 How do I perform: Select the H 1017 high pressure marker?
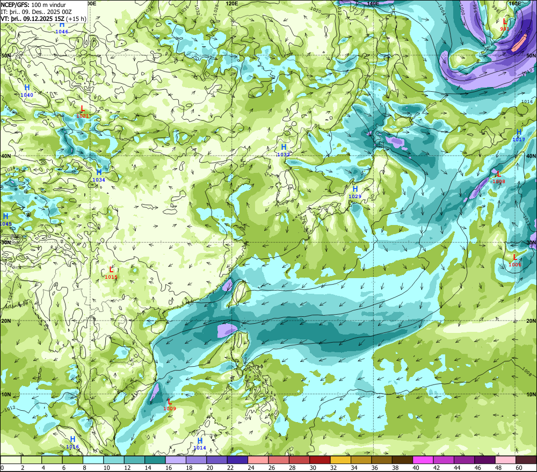519,135
